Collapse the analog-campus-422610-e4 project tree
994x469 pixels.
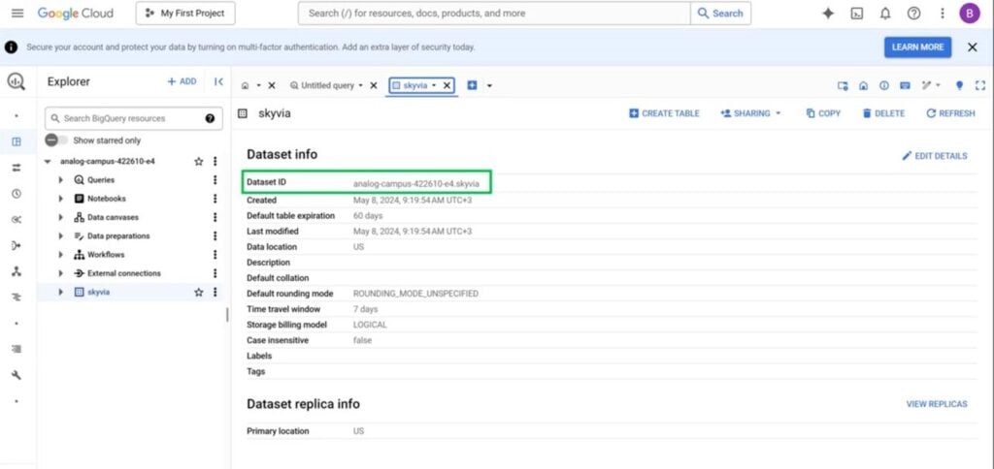pyautogui.click(x=48, y=162)
